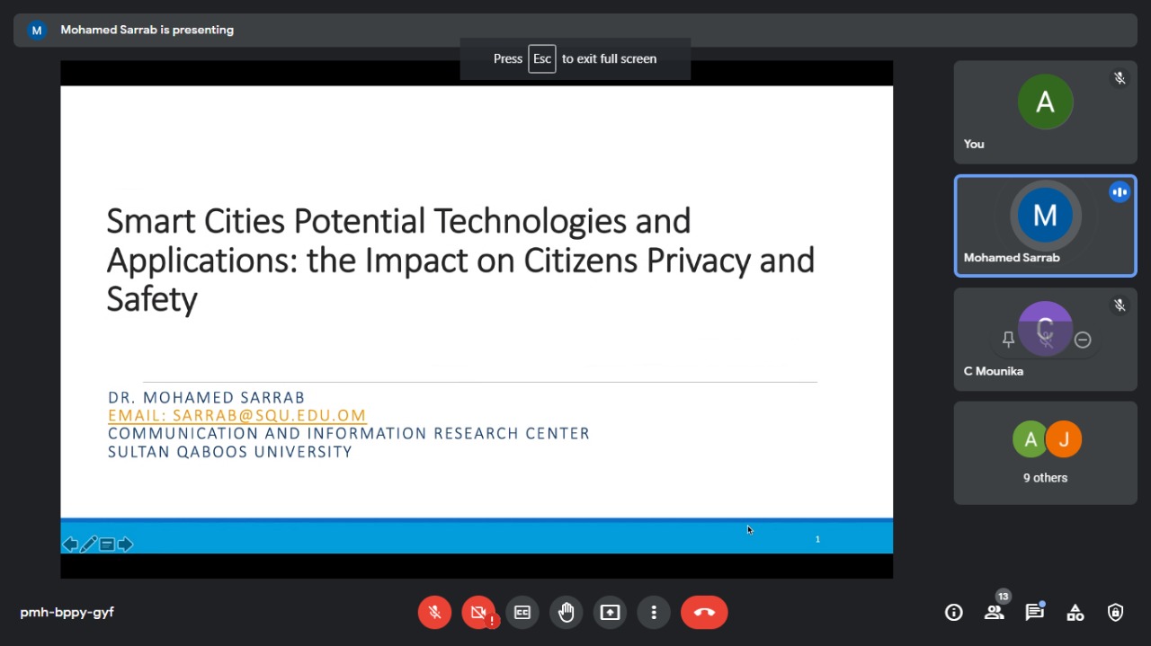
Task: Click the slide number 1
Action: (817, 539)
